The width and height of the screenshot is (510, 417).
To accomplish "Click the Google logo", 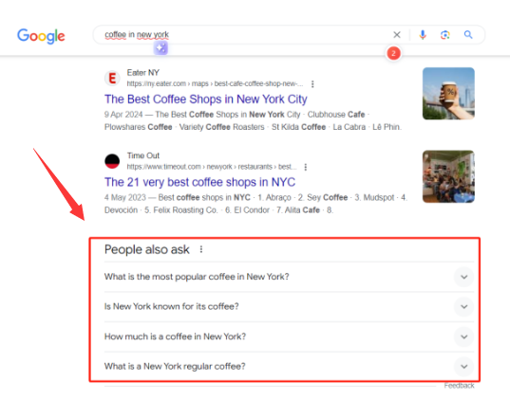I will [41, 36].
